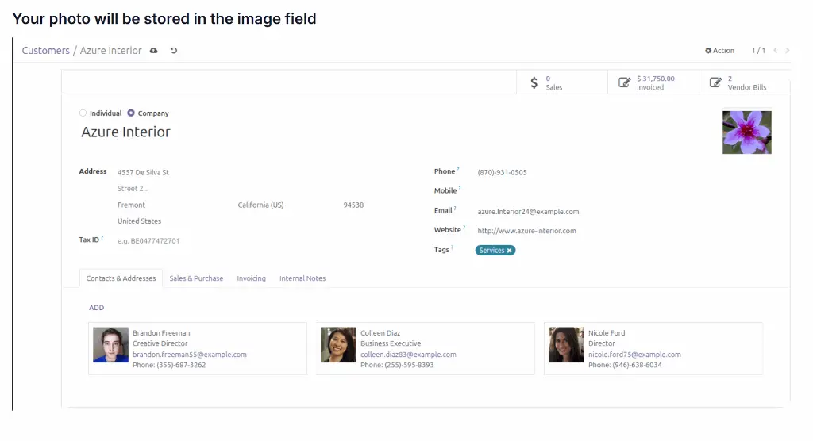This screenshot has width=813, height=441.
Task: Click the purple flower company image
Action: (746, 132)
